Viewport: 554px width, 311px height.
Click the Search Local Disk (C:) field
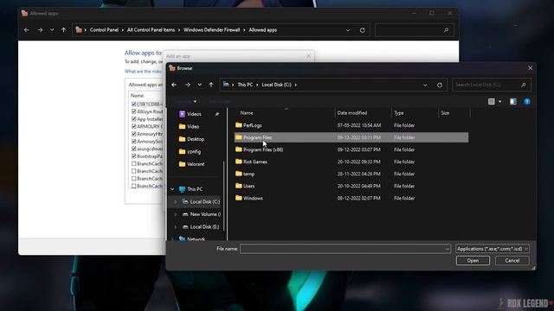[x=491, y=85]
